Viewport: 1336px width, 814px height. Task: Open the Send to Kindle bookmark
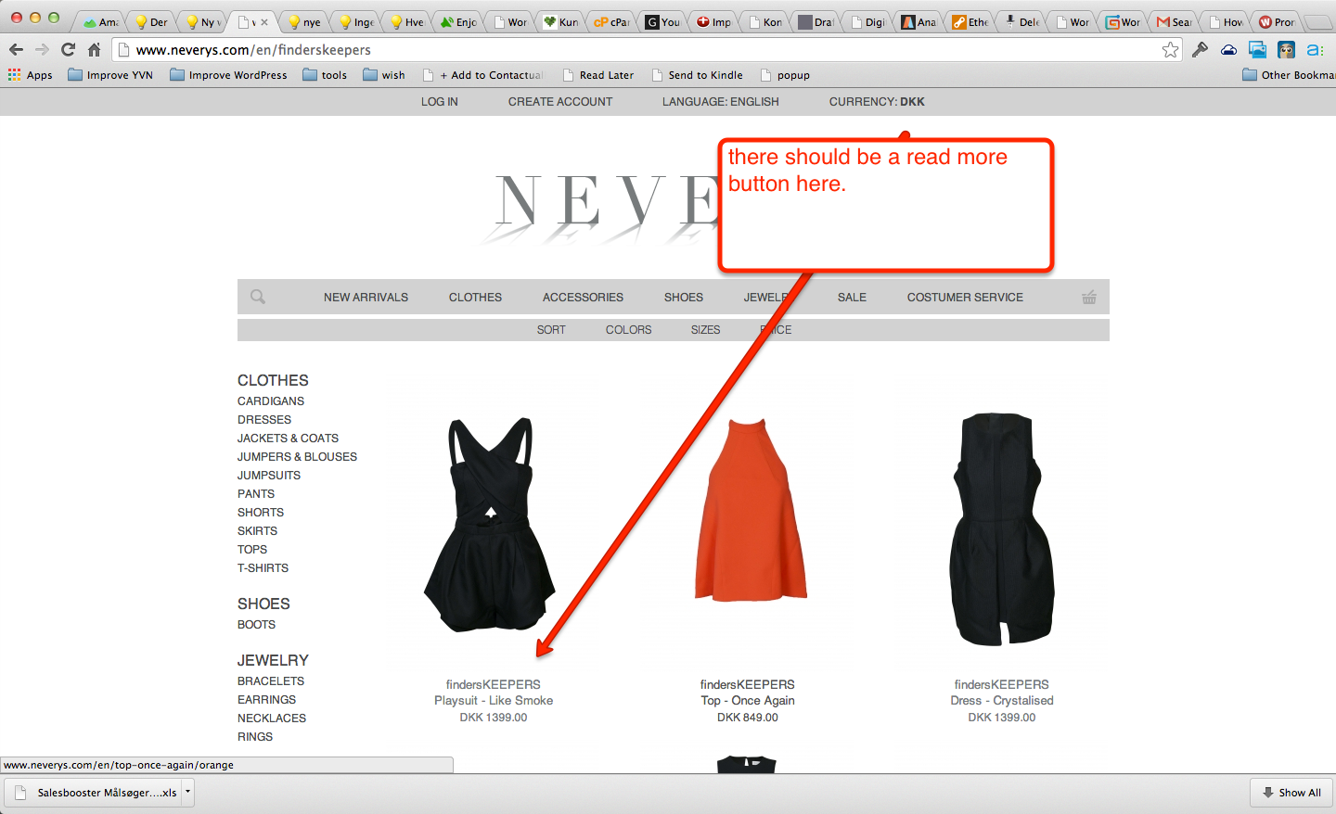click(697, 75)
